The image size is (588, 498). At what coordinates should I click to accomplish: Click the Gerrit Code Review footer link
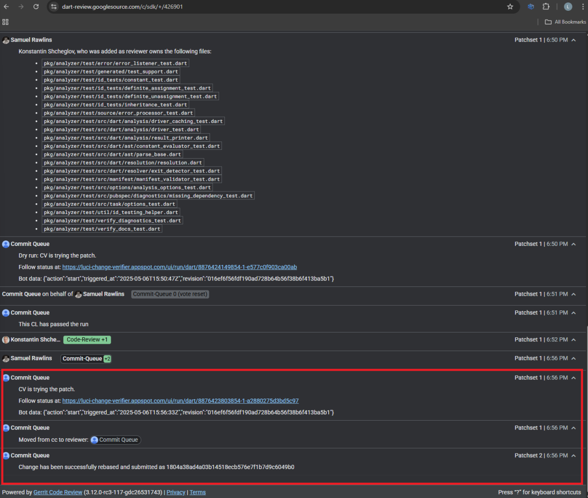(x=58, y=492)
